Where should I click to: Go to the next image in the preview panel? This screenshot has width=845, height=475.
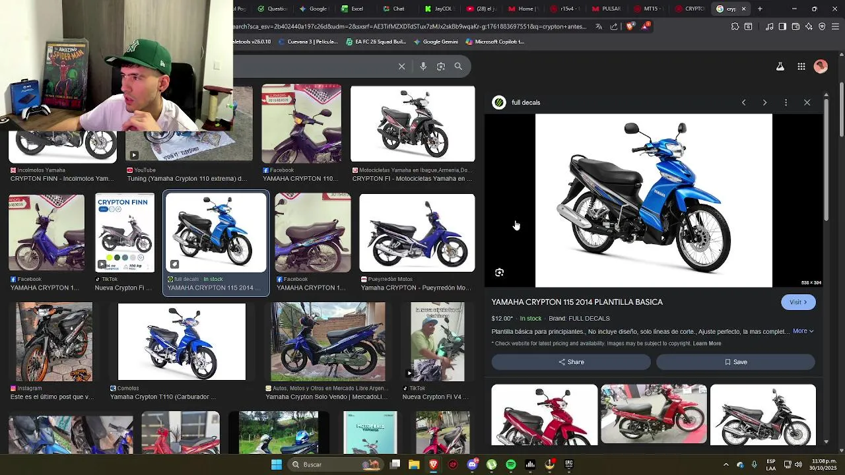[764, 102]
